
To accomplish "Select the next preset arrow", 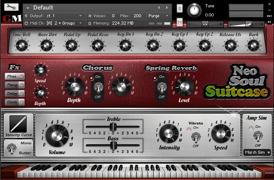I will [x=167, y=7].
